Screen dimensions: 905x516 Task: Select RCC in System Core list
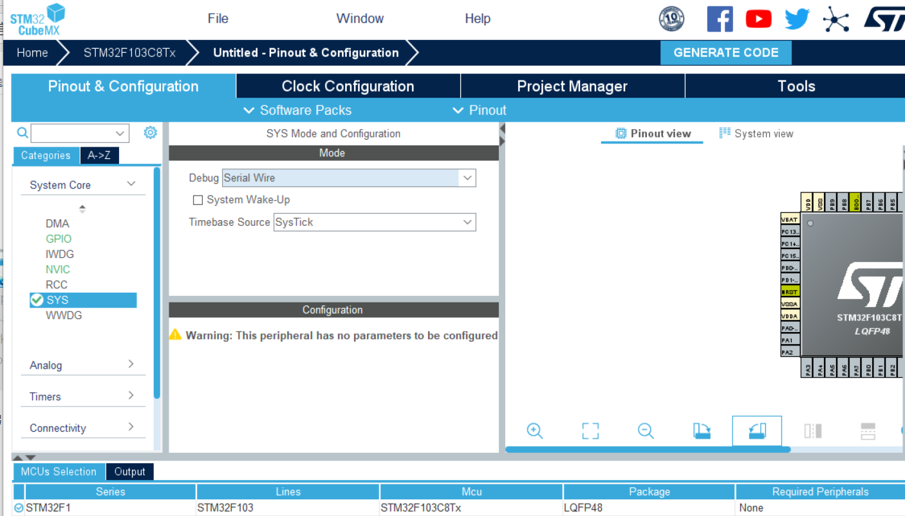pyautogui.click(x=57, y=284)
